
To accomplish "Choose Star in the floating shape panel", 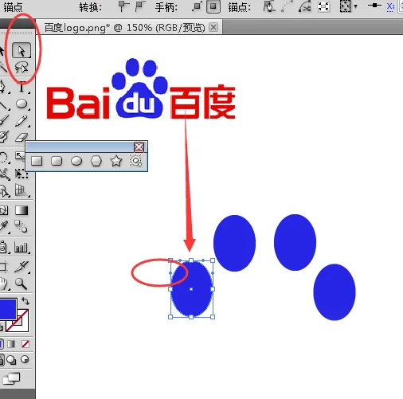I will (116, 161).
